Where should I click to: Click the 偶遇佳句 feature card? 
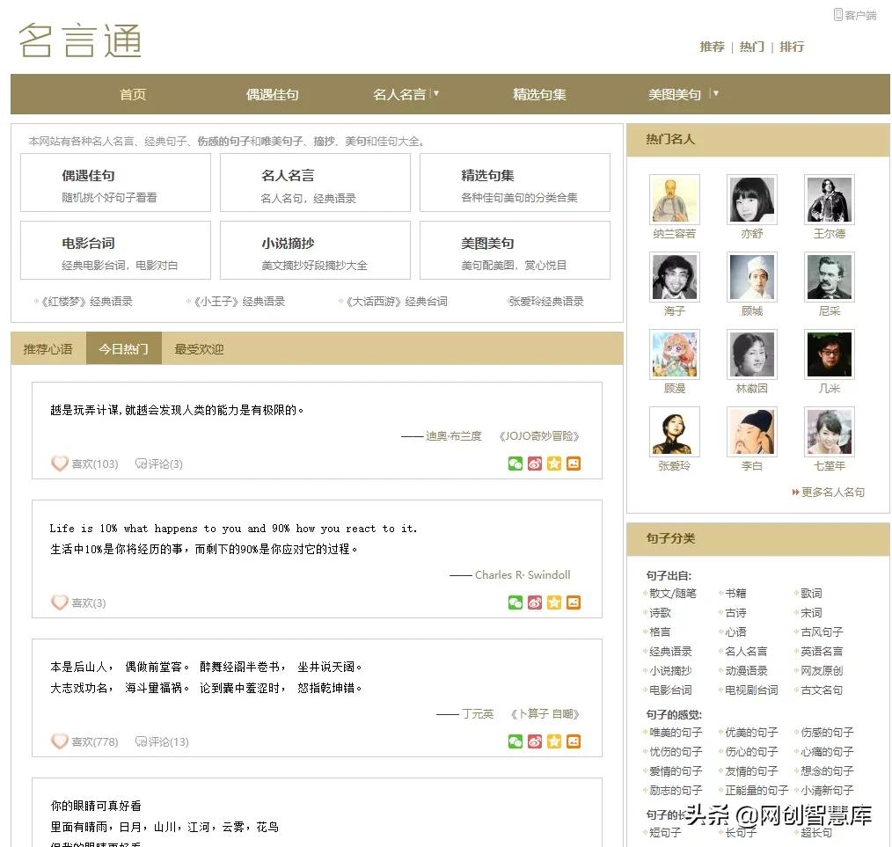(x=115, y=182)
